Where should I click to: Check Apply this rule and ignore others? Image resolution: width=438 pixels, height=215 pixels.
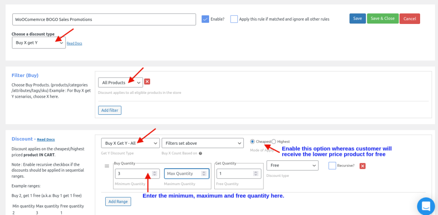tap(234, 19)
